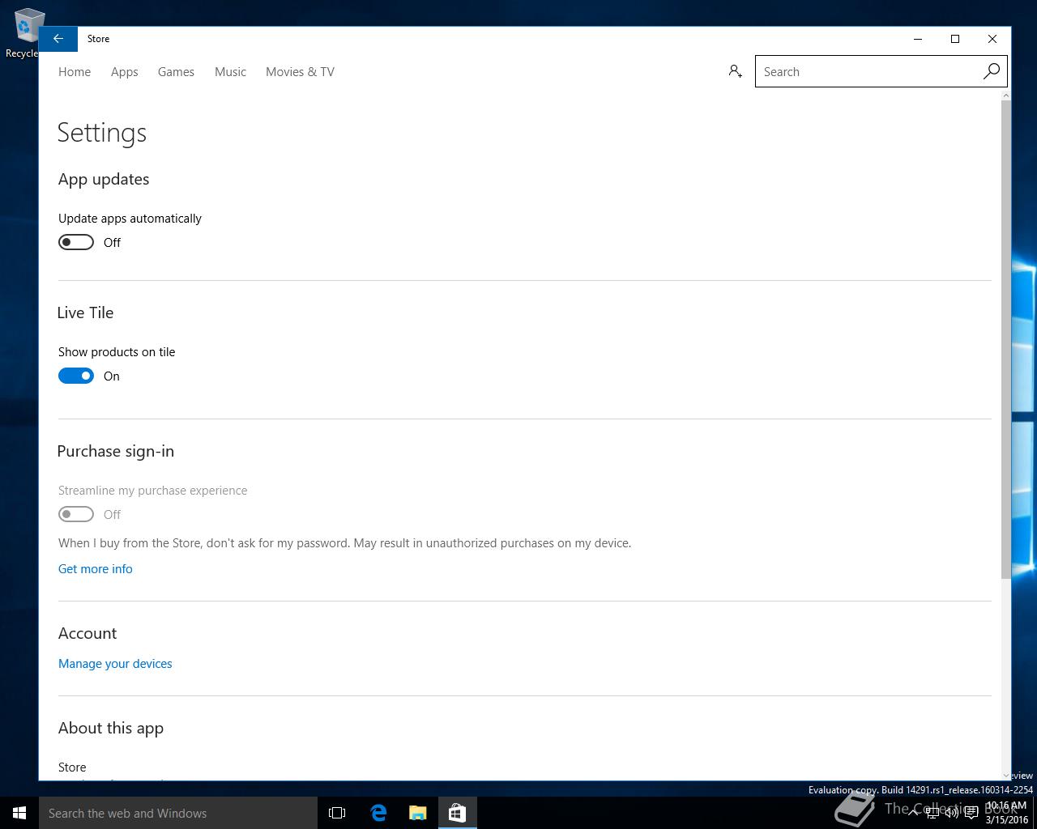Turn off Show products on tile

pyautogui.click(x=76, y=376)
